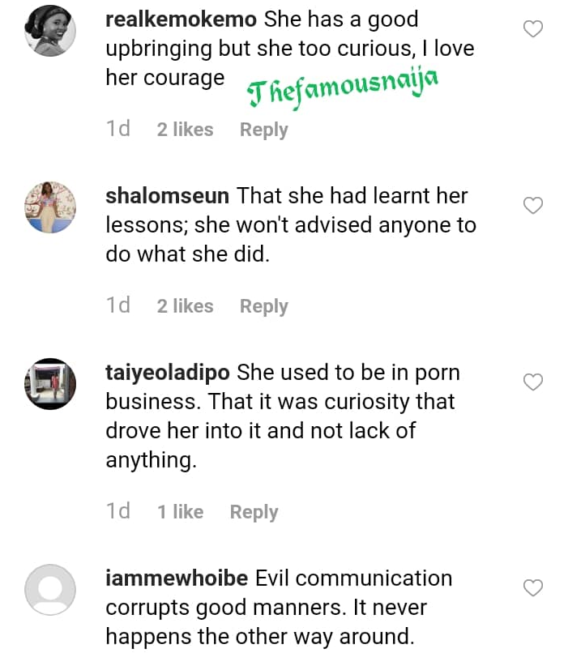View the 2 likes on realkemokemo's comment
Viewport: 581px width, 653px height.
[185, 130]
